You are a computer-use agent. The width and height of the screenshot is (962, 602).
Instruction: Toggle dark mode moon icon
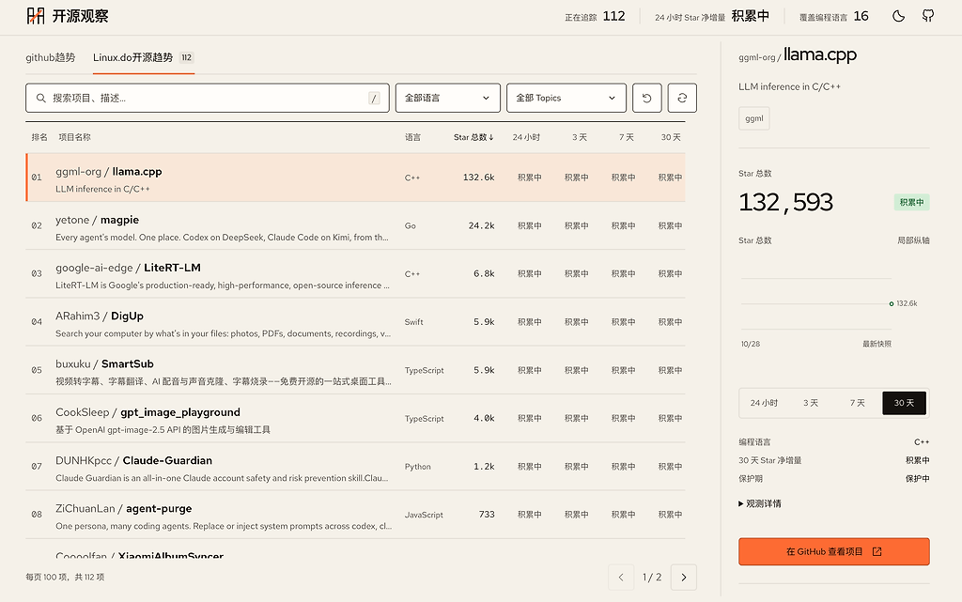898,17
